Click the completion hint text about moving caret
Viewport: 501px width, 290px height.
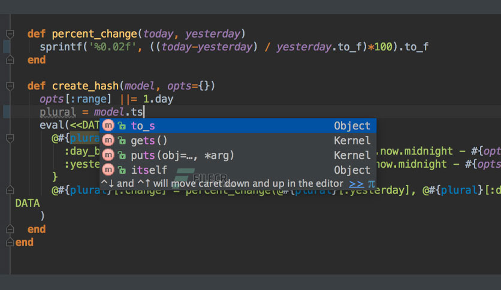(x=222, y=183)
